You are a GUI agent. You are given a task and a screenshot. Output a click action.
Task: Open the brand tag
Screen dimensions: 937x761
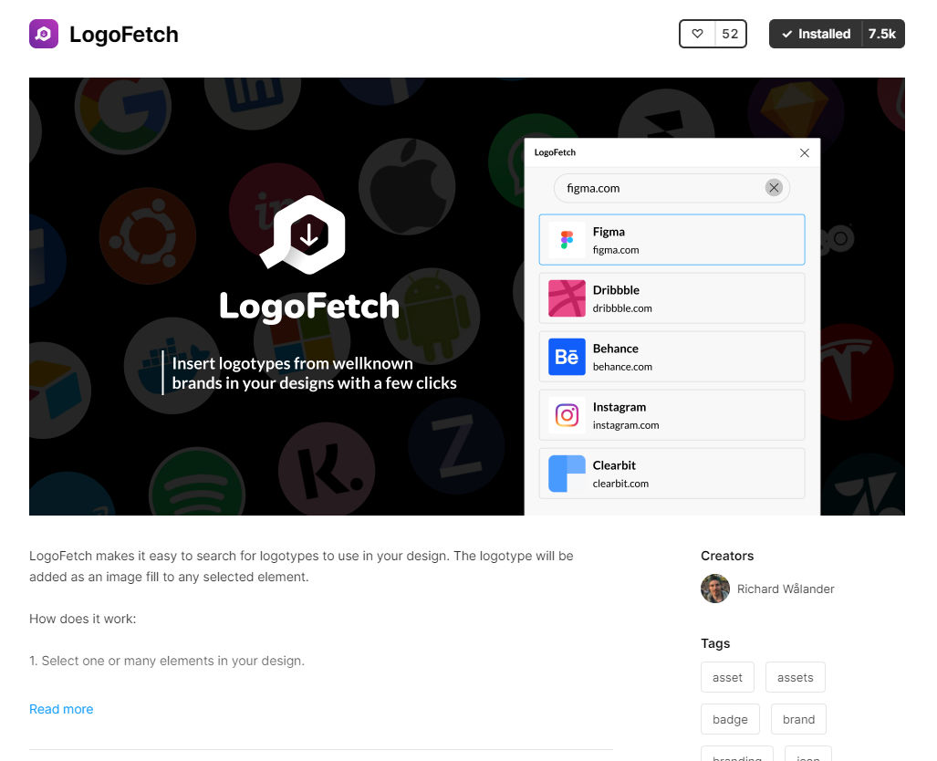tap(799, 719)
